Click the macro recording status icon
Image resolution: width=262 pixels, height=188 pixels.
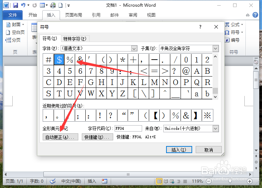pyautogui.click(x=104, y=181)
